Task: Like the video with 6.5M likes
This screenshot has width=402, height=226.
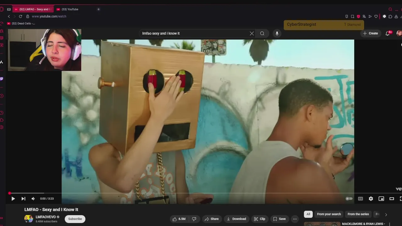Action: click(179, 219)
